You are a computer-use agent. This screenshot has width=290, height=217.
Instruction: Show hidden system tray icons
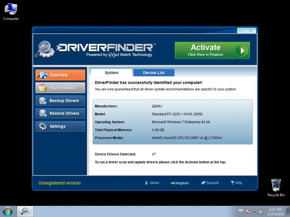click(241, 212)
